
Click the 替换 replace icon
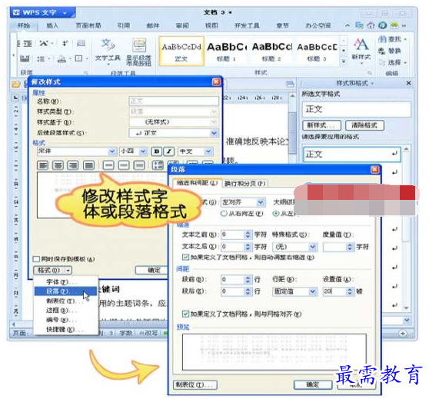click(x=381, y=52)
